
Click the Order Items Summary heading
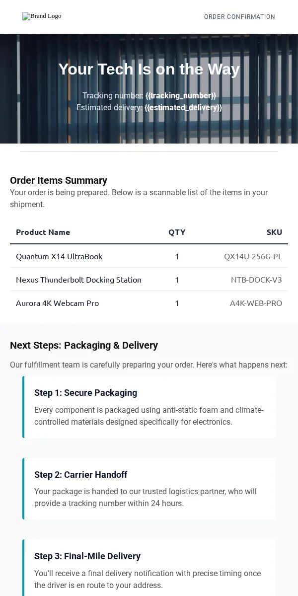tap(59, 180)
